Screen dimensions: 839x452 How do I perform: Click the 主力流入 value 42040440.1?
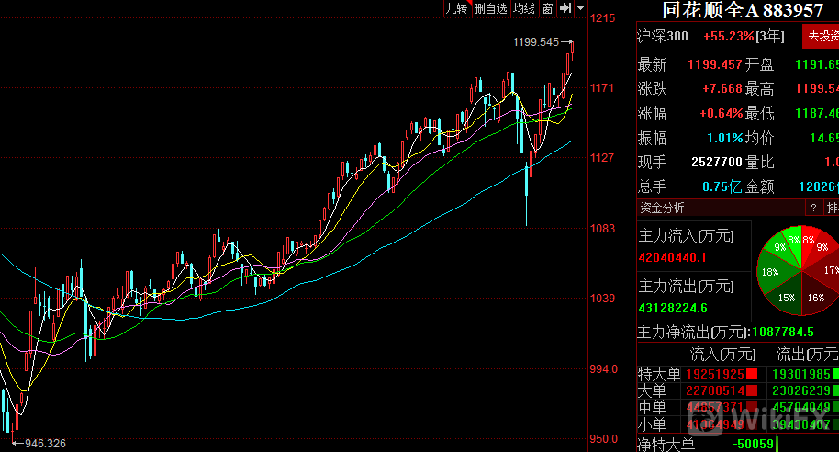(x=672, y=257)
